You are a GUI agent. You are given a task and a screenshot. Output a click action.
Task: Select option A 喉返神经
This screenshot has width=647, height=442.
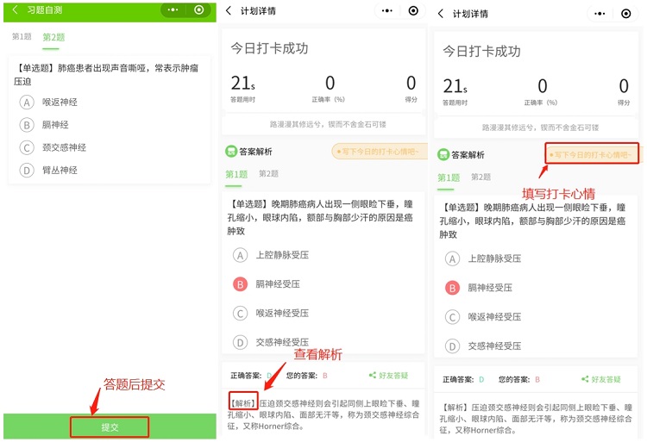[x=27, y=102]
